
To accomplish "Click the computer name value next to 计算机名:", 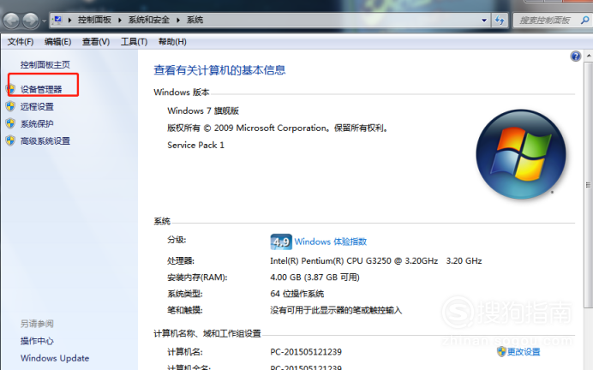I will (x=306, y=352).
